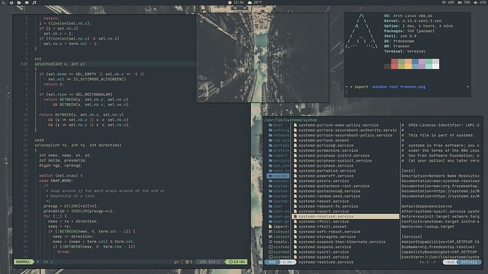Click line 523 selected(int x, int y)
This screenshot has width=488, height=274.
click(x=59, y=64)
